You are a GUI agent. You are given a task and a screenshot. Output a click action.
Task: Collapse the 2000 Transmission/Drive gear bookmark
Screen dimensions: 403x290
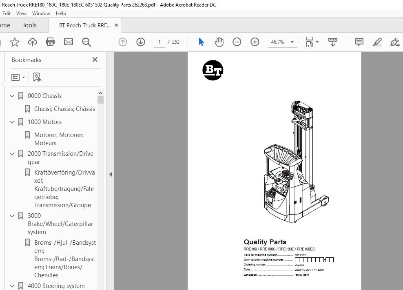12,154
